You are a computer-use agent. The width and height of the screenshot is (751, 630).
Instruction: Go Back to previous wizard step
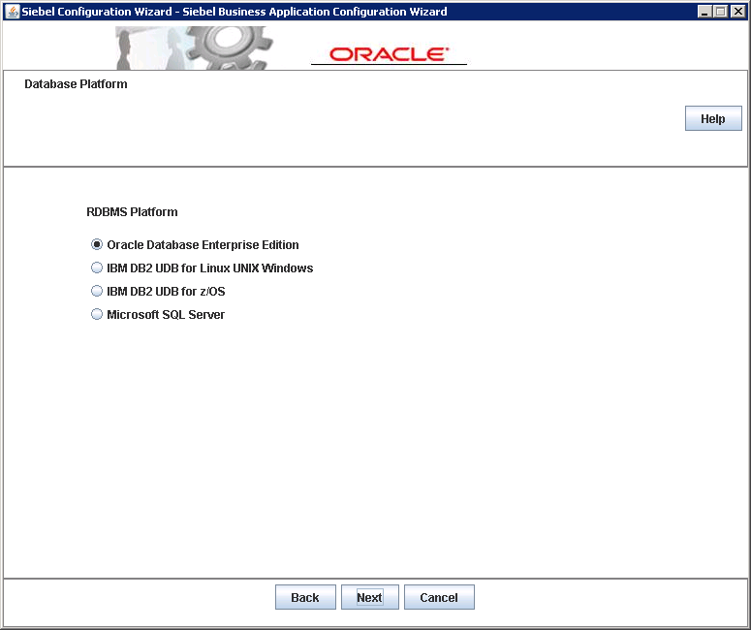305,597
